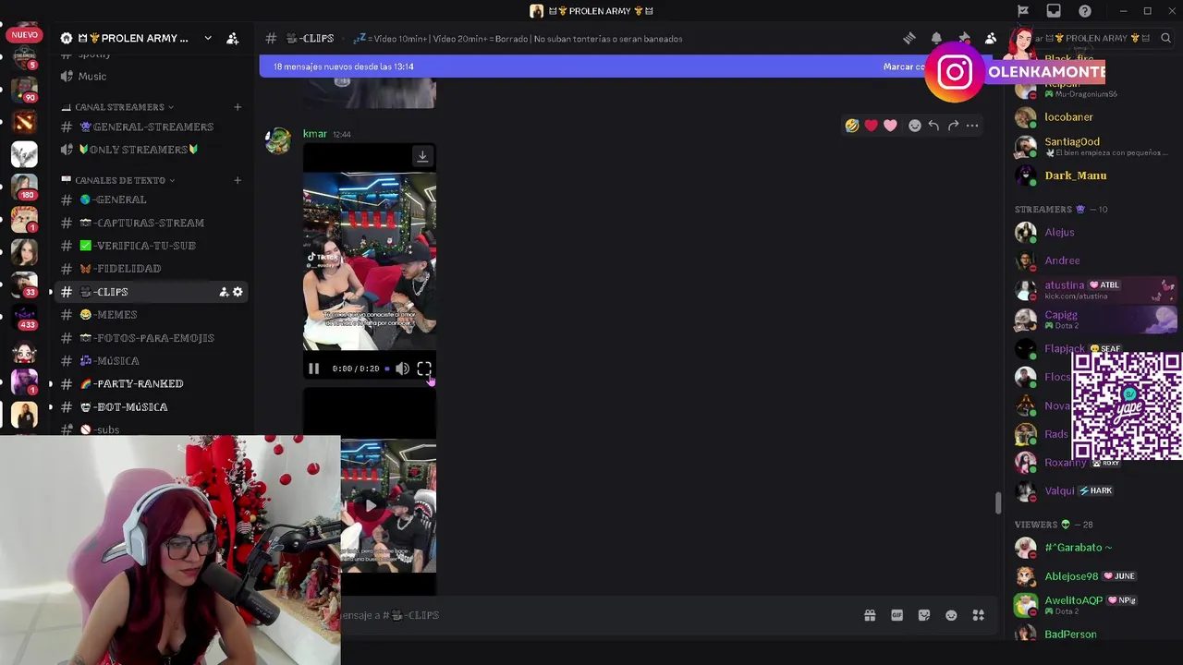
Task: Open AwelitoAQP viewer profile
Action: point(1073,600)
